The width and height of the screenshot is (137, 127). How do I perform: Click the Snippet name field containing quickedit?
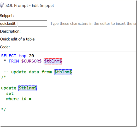23,23
